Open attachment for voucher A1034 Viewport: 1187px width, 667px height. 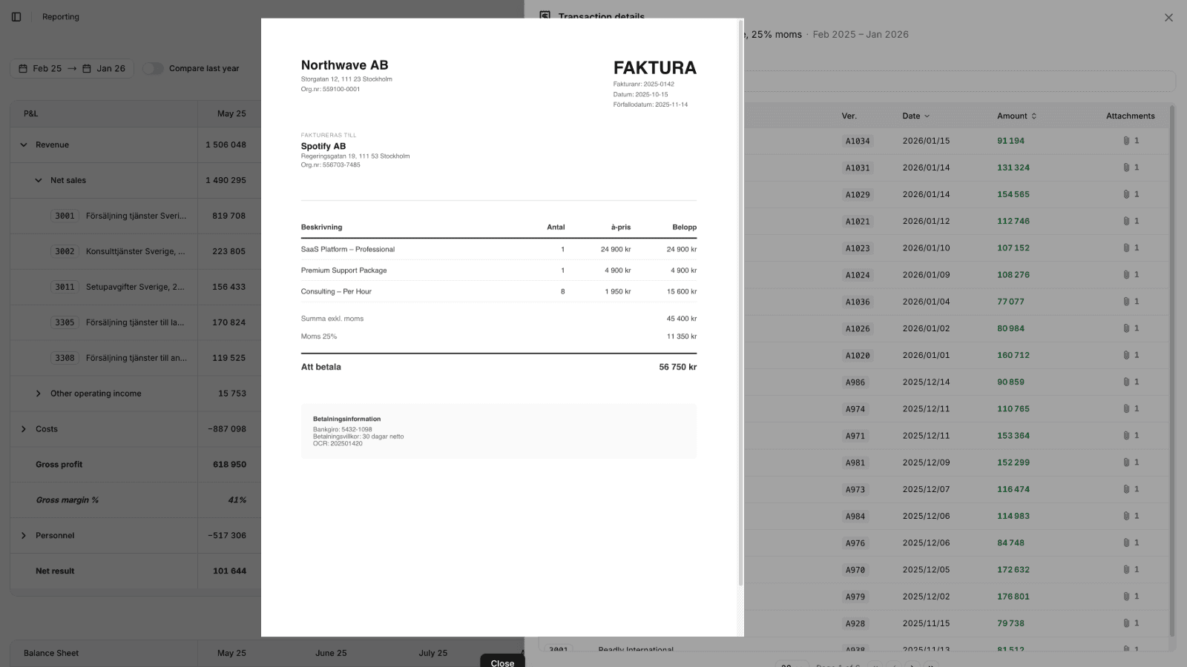(x=1131, y=141)
